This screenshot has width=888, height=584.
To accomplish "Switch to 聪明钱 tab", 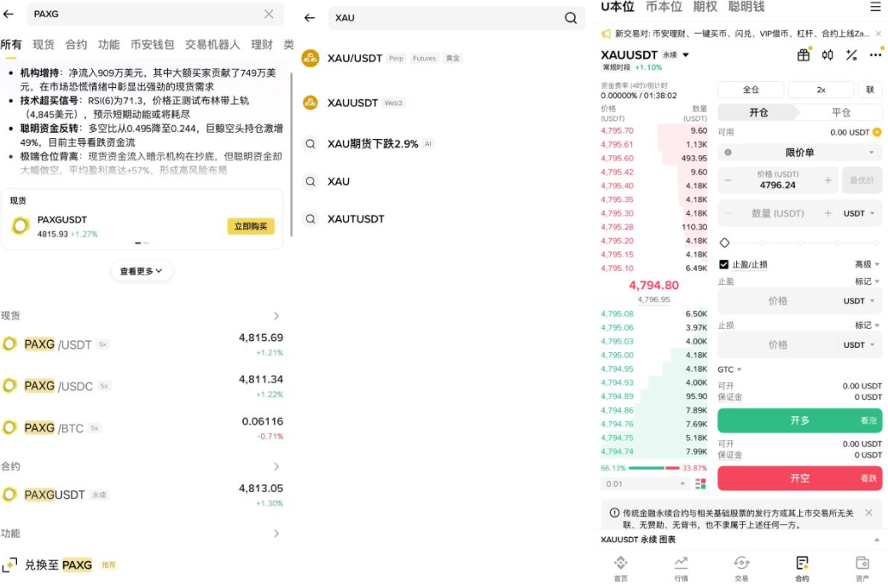I will click(x=746, y=7).
